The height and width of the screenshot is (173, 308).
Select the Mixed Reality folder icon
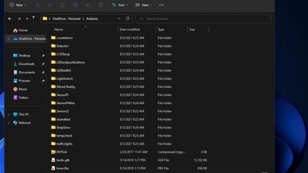[53, 86]
